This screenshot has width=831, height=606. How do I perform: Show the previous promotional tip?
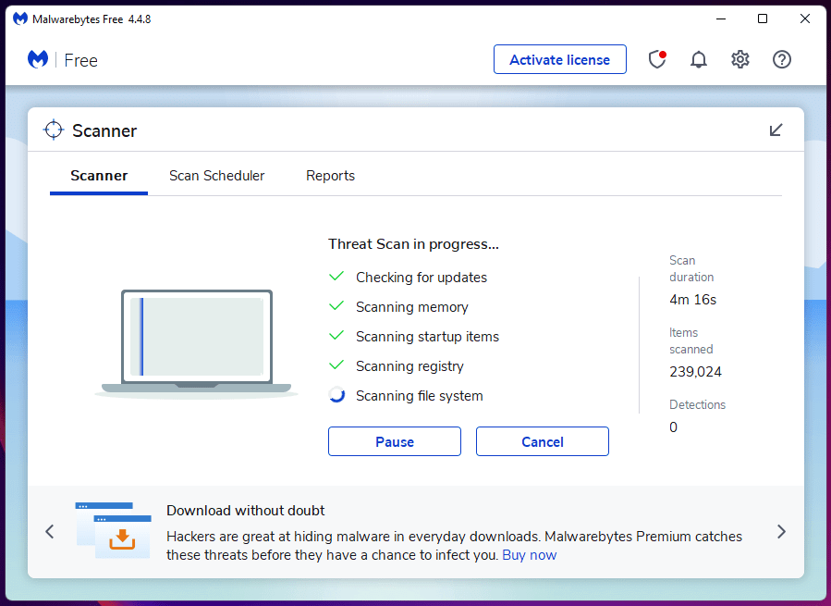coord(50,531)
